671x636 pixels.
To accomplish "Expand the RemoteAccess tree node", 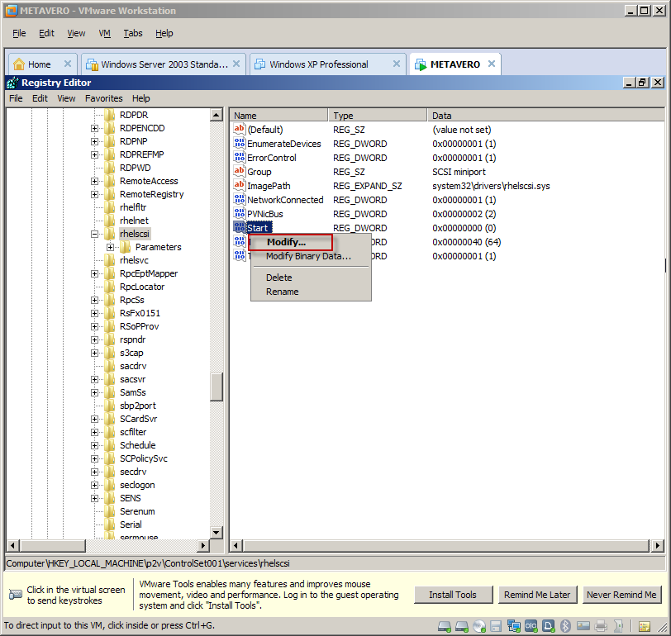I will pos(94,182).
